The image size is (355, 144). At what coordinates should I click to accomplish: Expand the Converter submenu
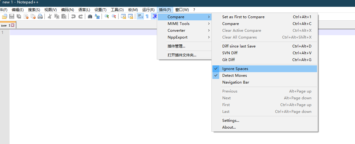(185, 31)
